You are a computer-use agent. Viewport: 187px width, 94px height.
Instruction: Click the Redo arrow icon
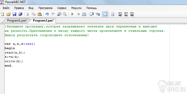[53, 14]
